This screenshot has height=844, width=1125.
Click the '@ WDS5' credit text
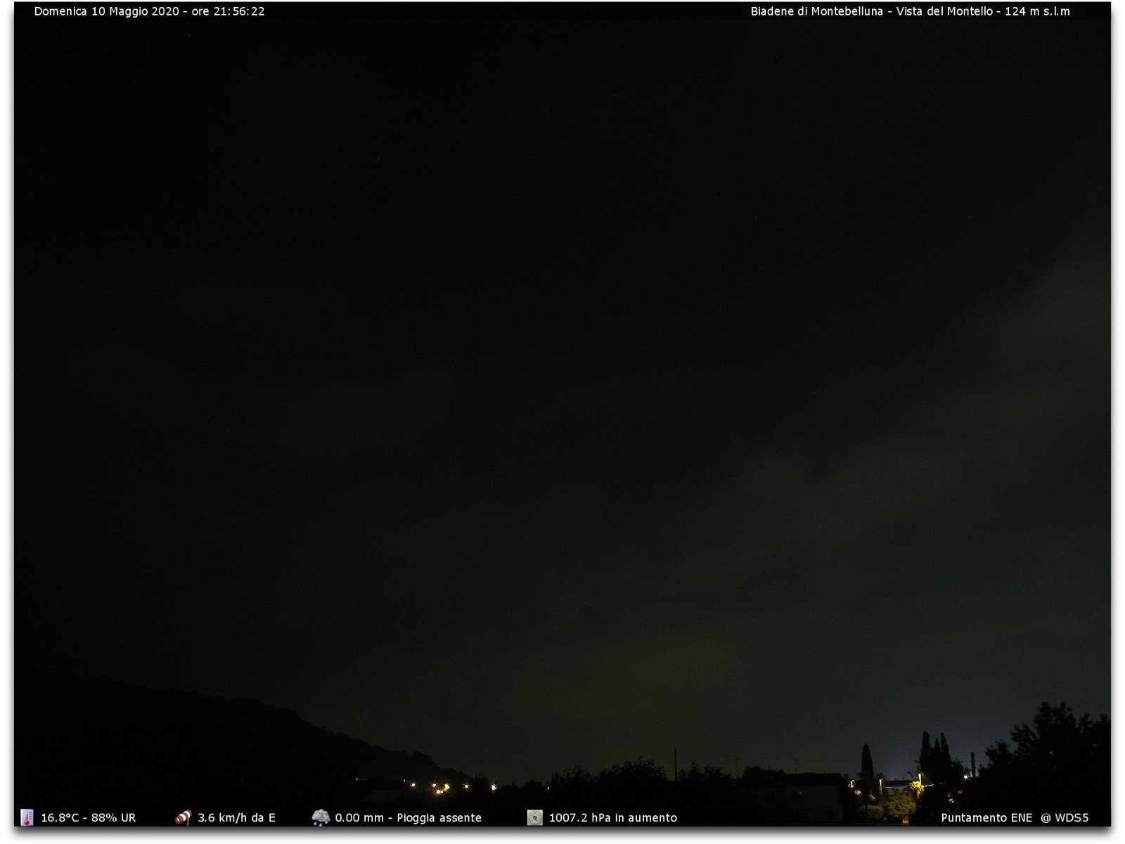pos(1065,818)
